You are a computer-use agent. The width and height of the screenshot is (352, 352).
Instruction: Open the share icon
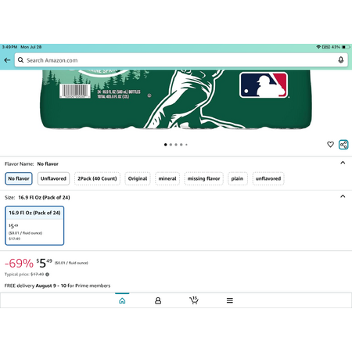tap(343, 145)
